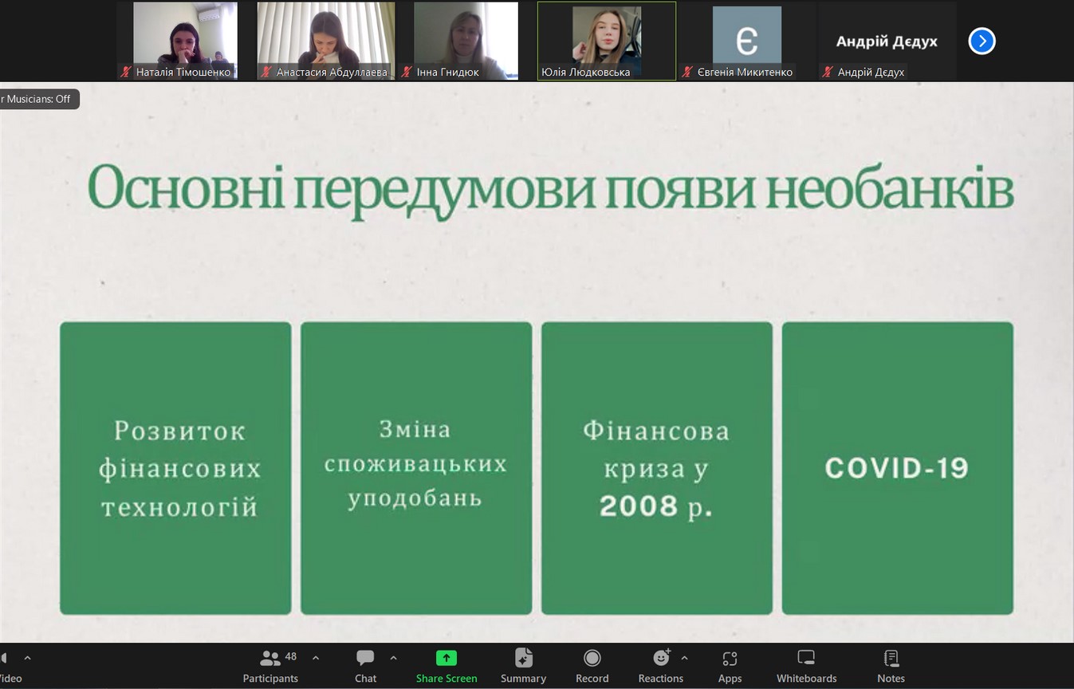The image size is (1074, 689).
Task: Open the Chat panel
Action: tap(365, 659)
